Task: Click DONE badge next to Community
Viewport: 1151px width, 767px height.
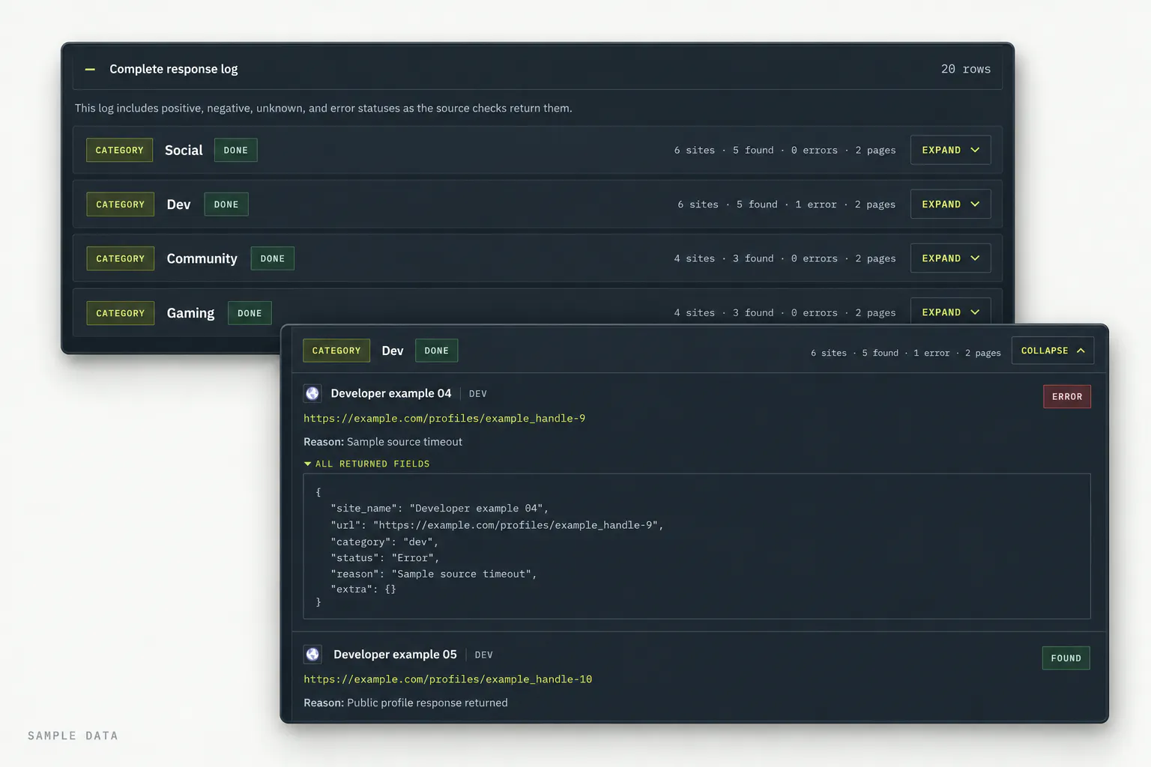Action: click(272, 258)
